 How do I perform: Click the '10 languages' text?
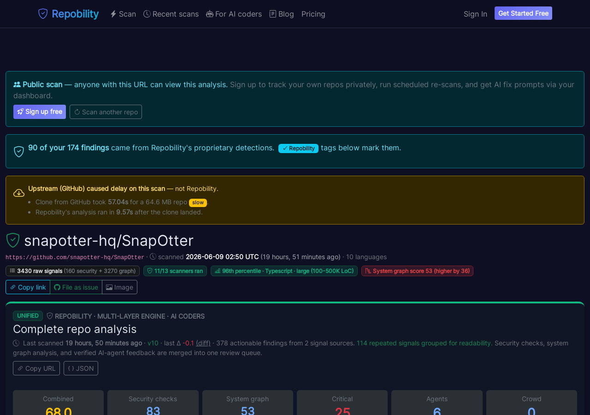pos(366,257)
